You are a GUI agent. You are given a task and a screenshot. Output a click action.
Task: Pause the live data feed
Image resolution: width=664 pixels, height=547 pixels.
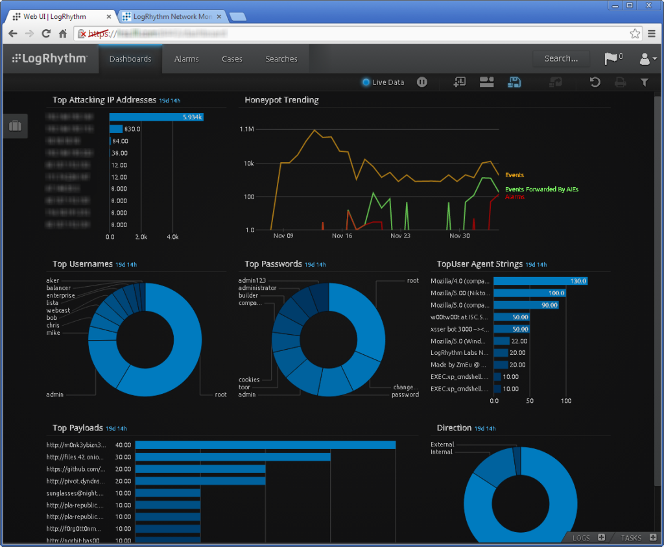[x=422, y=82]
